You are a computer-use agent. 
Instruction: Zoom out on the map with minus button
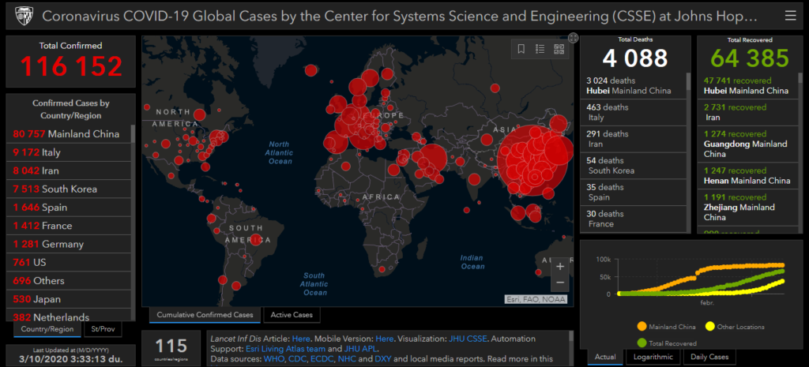[x=560, y=283]
